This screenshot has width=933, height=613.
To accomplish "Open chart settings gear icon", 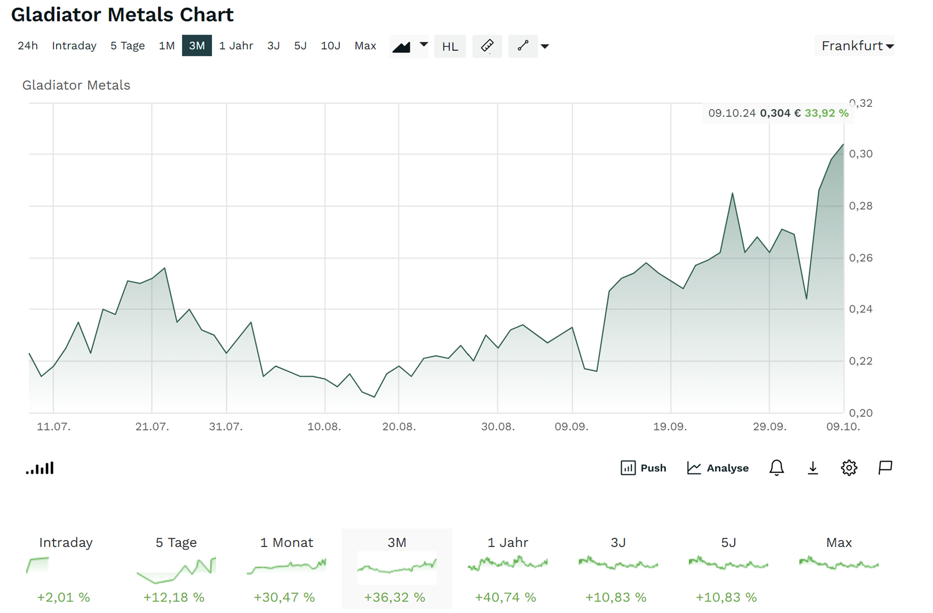I will [x=849, y=468].
